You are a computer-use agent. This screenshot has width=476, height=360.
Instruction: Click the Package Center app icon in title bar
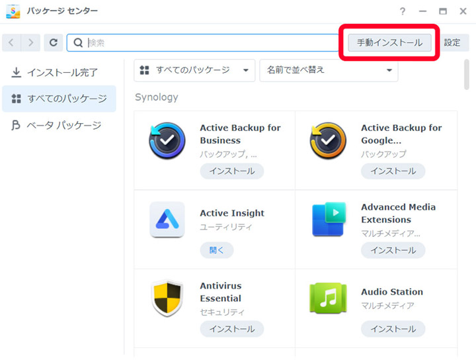coord(13,11)
